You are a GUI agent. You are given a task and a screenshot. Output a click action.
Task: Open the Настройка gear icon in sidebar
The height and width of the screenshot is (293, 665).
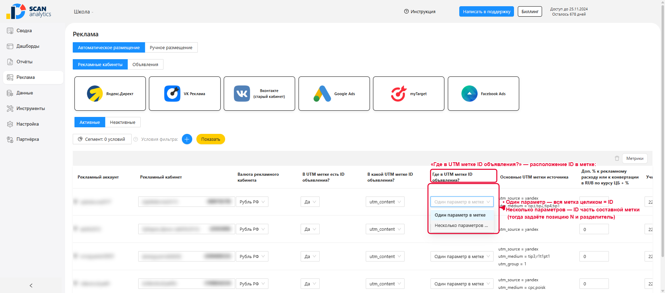click(10, 124)
